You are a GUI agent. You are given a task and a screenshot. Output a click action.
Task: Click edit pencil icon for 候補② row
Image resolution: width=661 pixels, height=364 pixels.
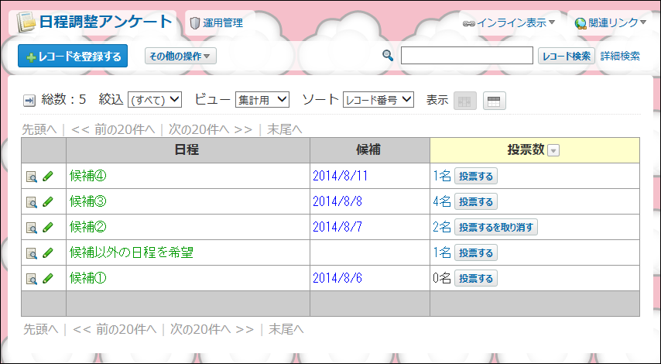coord(48,228)
